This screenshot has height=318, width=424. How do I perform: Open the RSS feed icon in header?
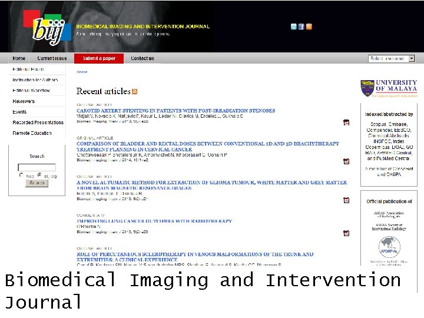(309, 26)
